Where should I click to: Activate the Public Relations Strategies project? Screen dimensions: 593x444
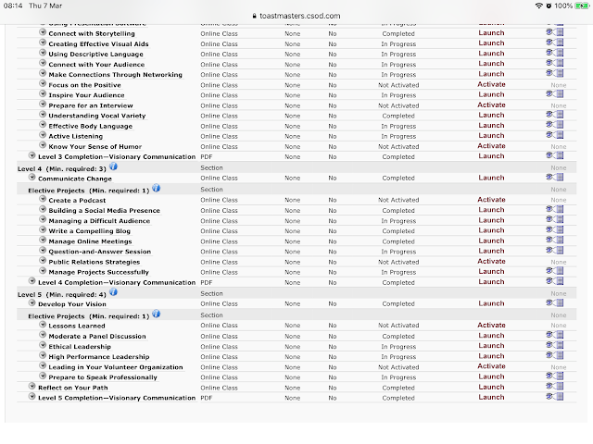pos(491,261)
